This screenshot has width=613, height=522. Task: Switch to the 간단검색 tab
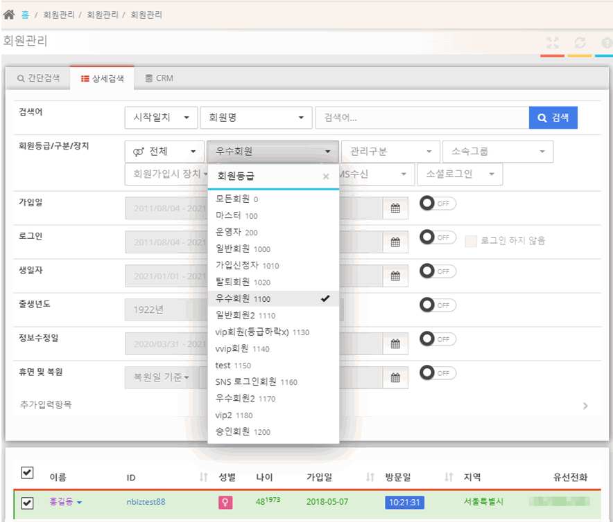coord(38,78)
